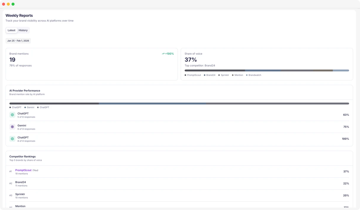Click the Share of voice progress bar

point(266,70)
